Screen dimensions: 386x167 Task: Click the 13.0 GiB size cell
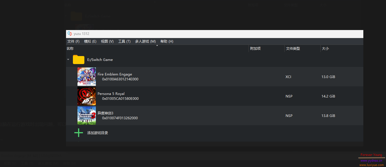pyautogui.click(x=328, y=77)
